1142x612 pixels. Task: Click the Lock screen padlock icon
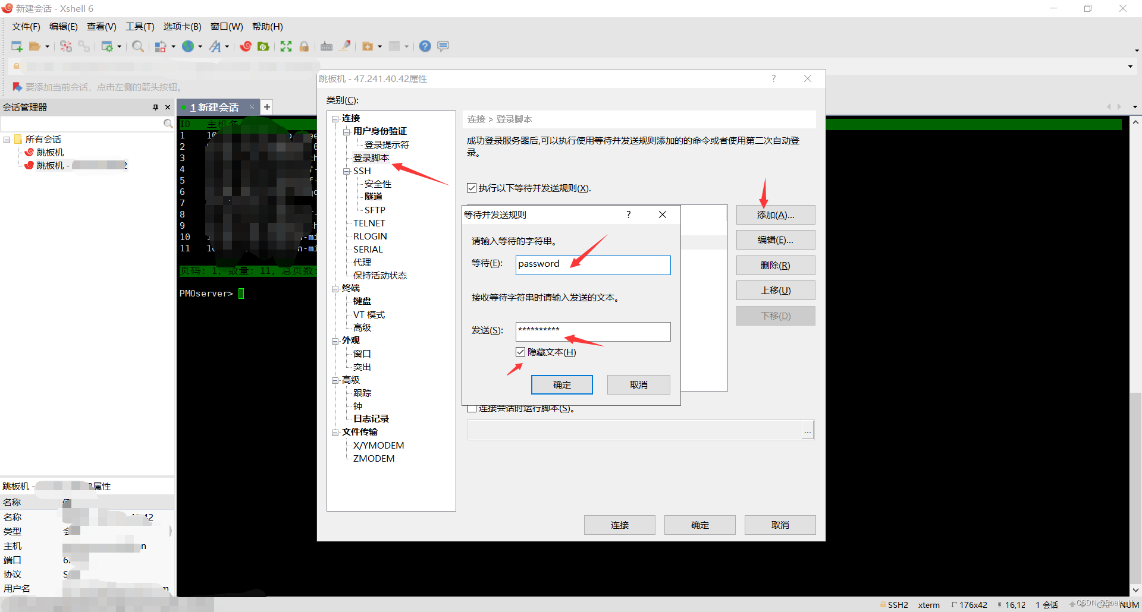pos(304,46)
